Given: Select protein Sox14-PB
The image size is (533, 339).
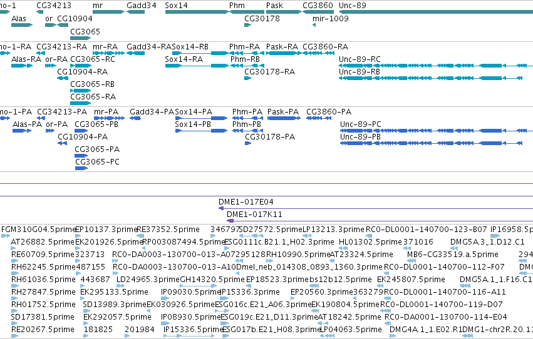Looking at the screenshot, I should click(x=201, y=131).
